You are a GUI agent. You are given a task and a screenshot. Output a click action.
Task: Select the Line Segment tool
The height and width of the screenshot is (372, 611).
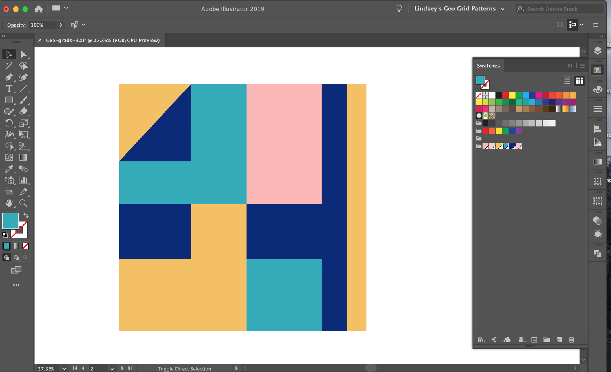pos(23,89)
